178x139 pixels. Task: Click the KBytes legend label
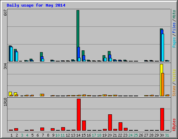pos(174,125)
